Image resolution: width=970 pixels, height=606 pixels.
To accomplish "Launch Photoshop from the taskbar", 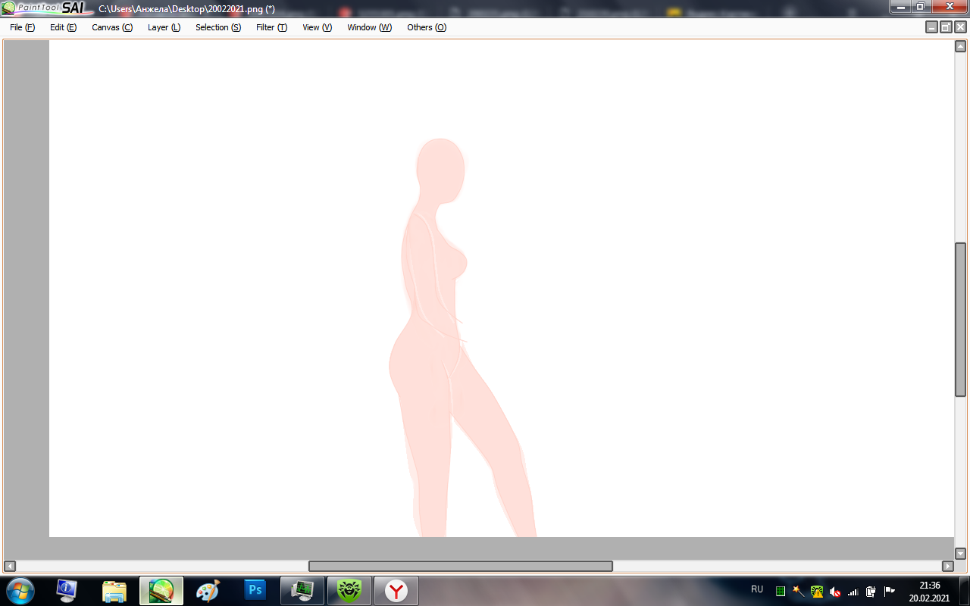I will tap(255, 591).
